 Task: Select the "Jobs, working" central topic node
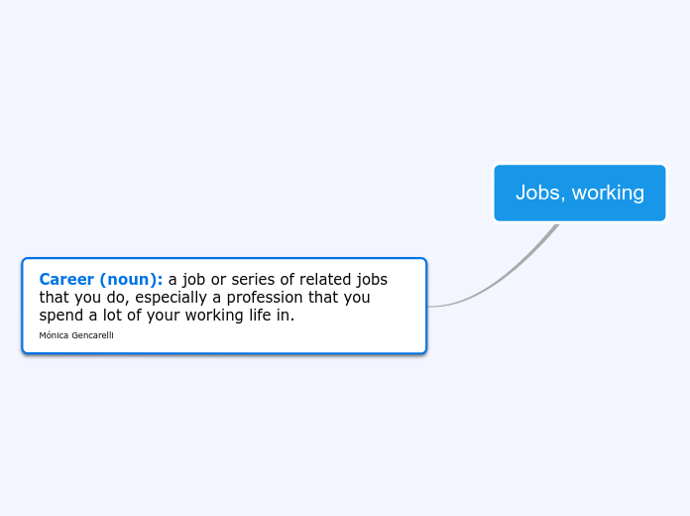pyautogui.click(x=580, y=193)
